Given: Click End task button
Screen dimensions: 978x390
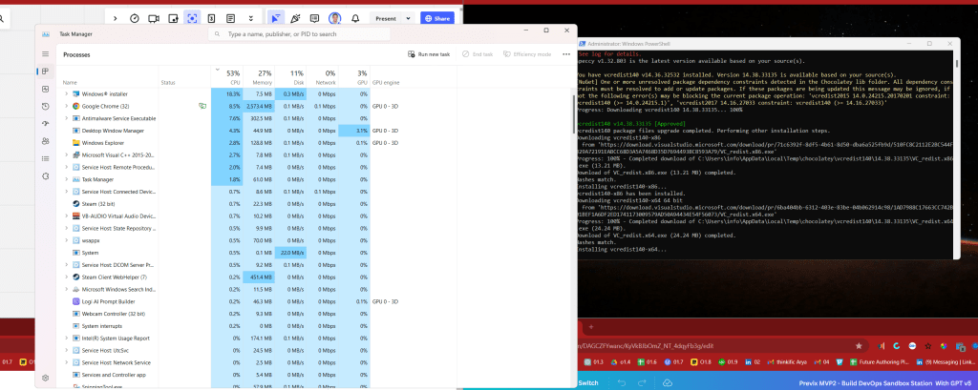Looking at the screenshot, I should (x=478, y=54).
